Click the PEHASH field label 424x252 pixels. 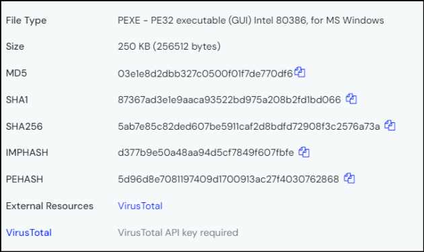coord(24,179)
